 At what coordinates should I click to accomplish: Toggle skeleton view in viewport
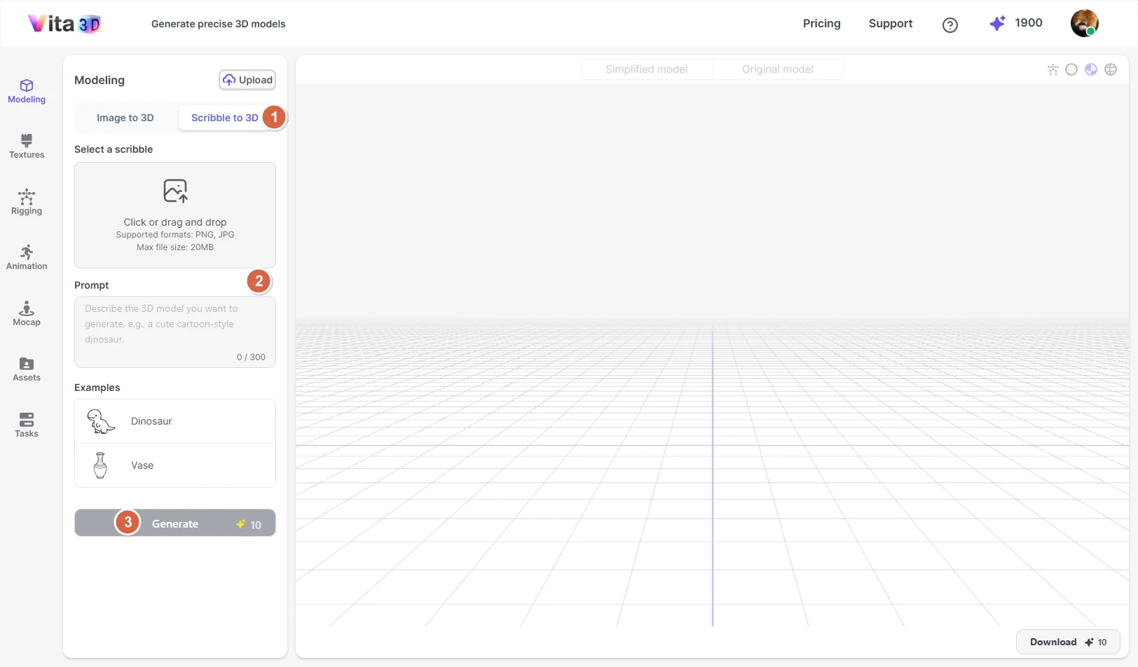(1053, 69)
